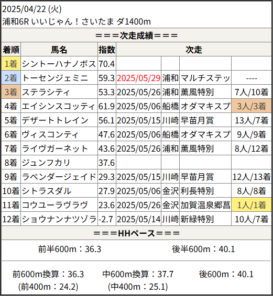Click the 1着 yellow finish cell

11,64
